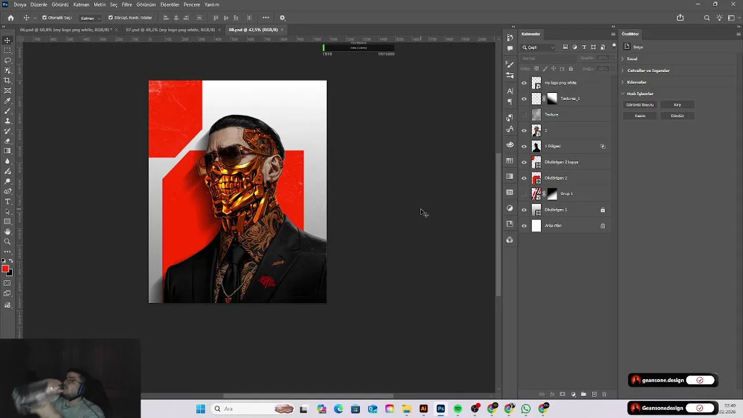Open the Katman auto-select dropdown
The height and width of the screenshot is (418, 743).
pos(90,18)
